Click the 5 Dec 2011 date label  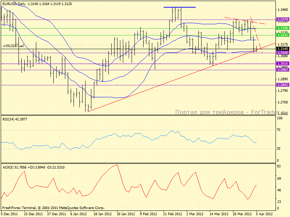(9, 214)
